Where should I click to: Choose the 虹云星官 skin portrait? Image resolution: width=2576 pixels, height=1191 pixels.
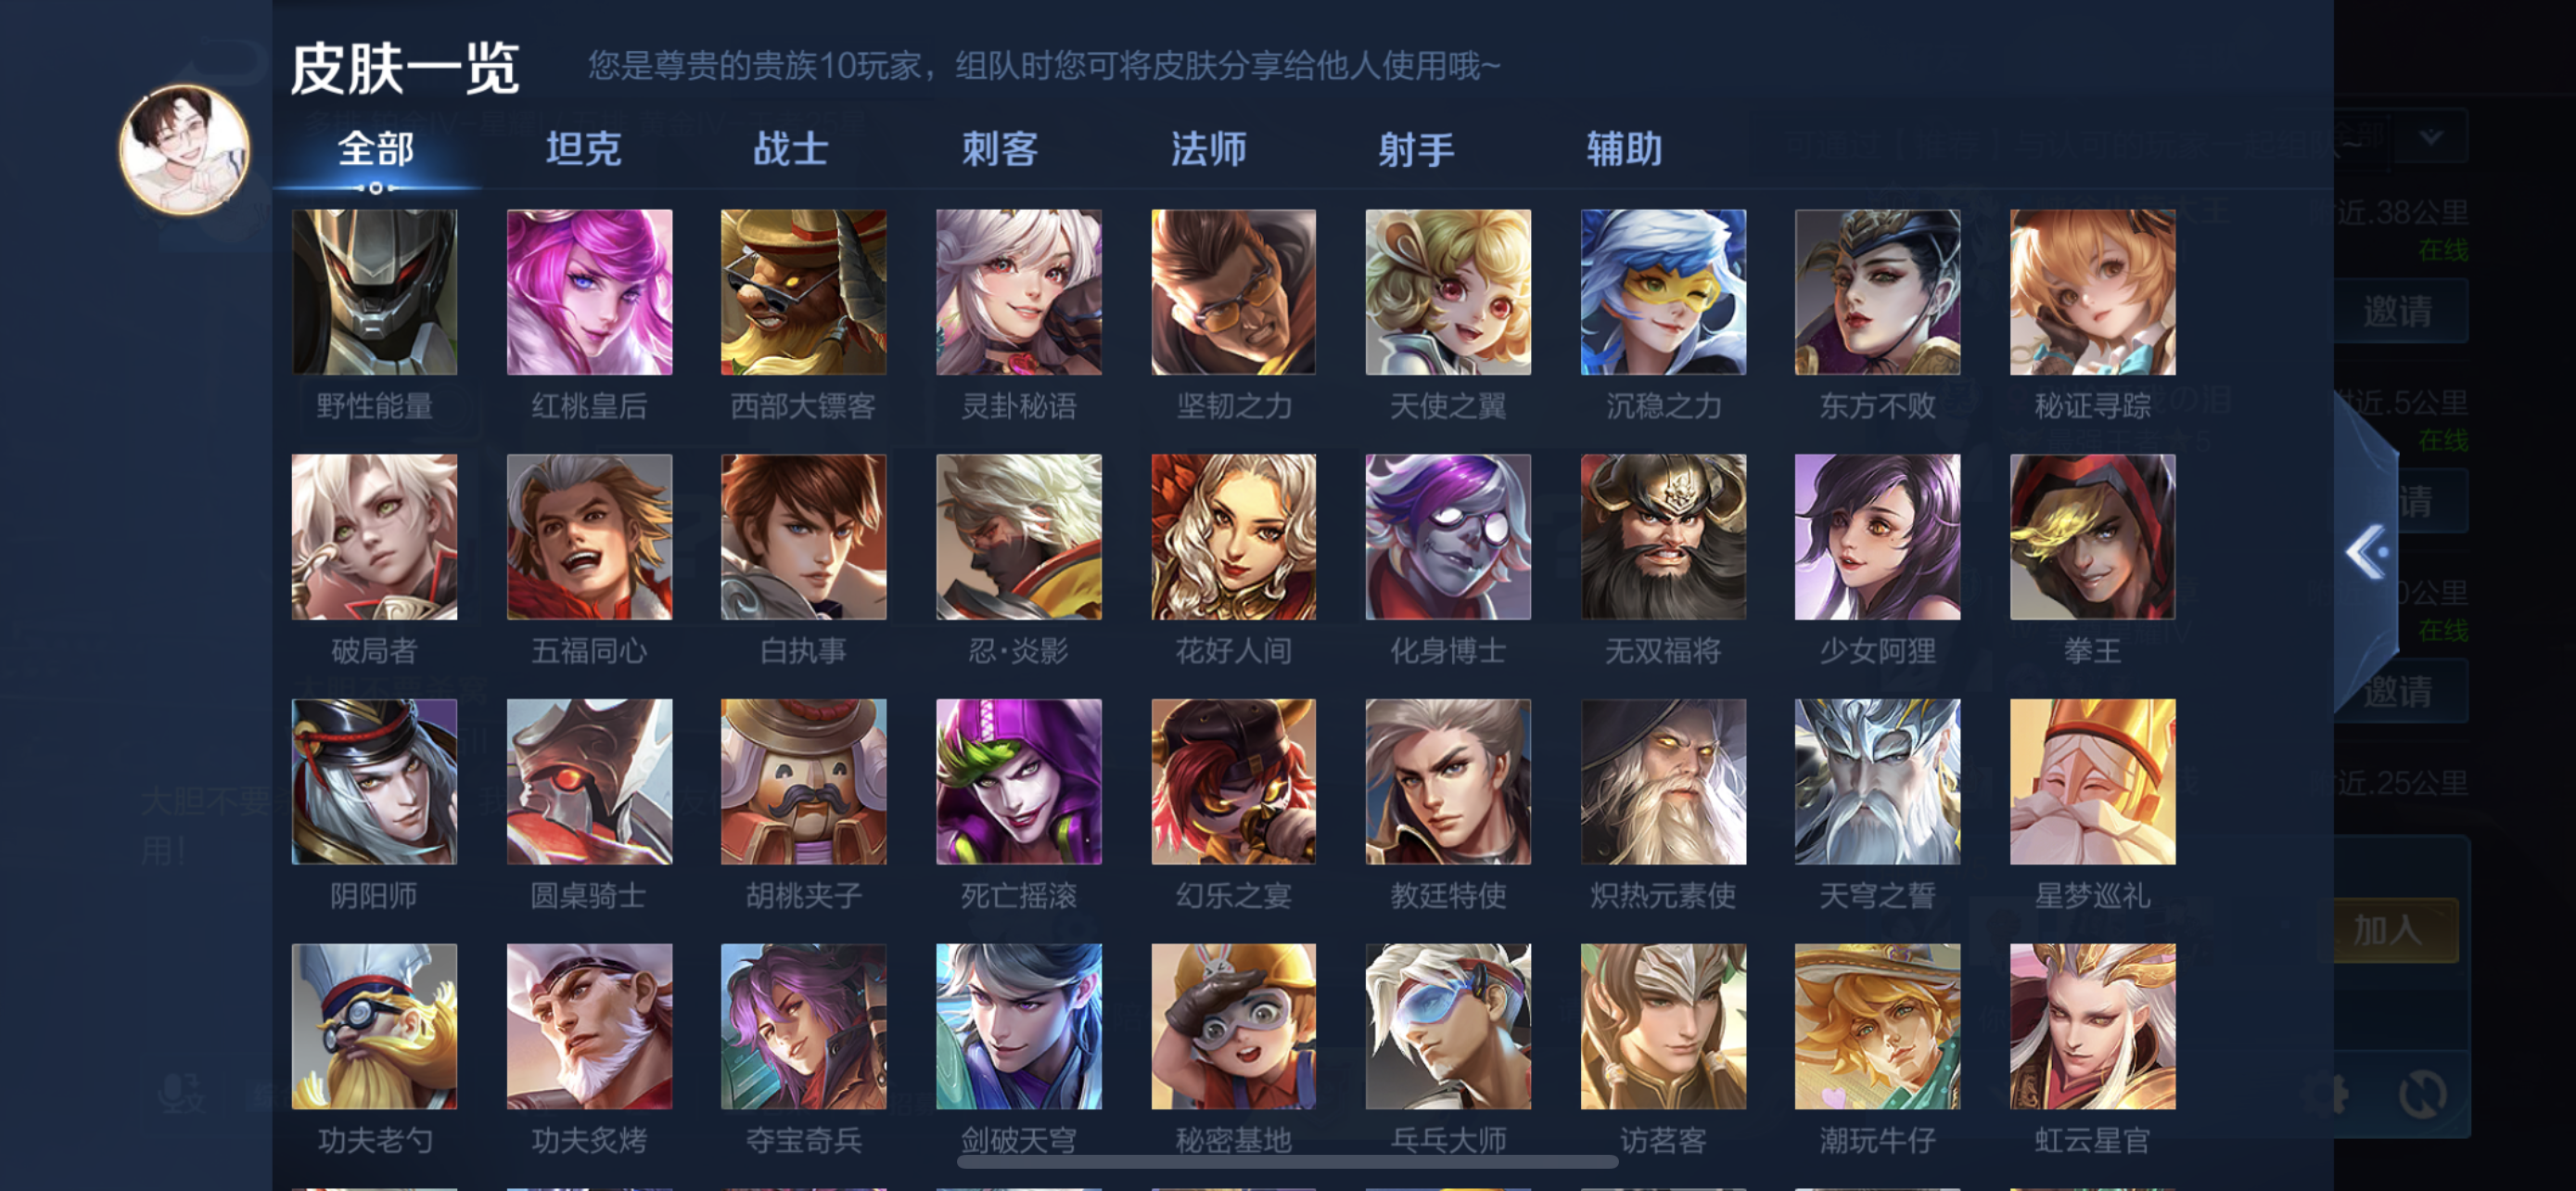(x=2092, y=1027)
